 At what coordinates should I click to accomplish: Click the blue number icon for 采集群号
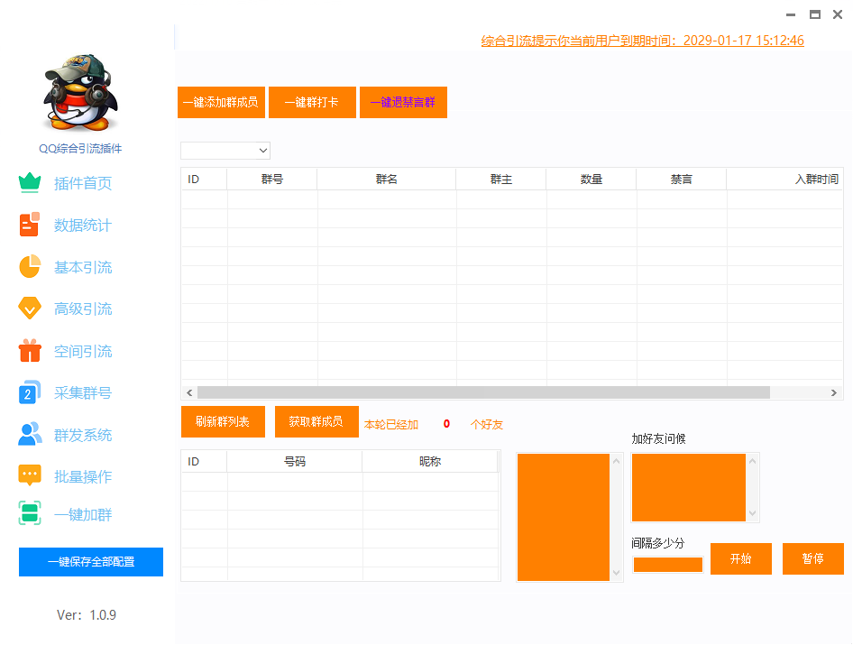tap(30, 392)
